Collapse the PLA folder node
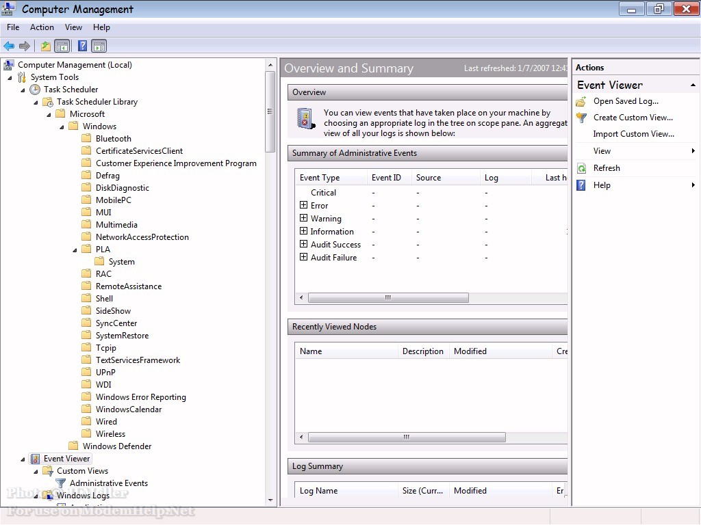The image size is (701, 525). point(75,250)
